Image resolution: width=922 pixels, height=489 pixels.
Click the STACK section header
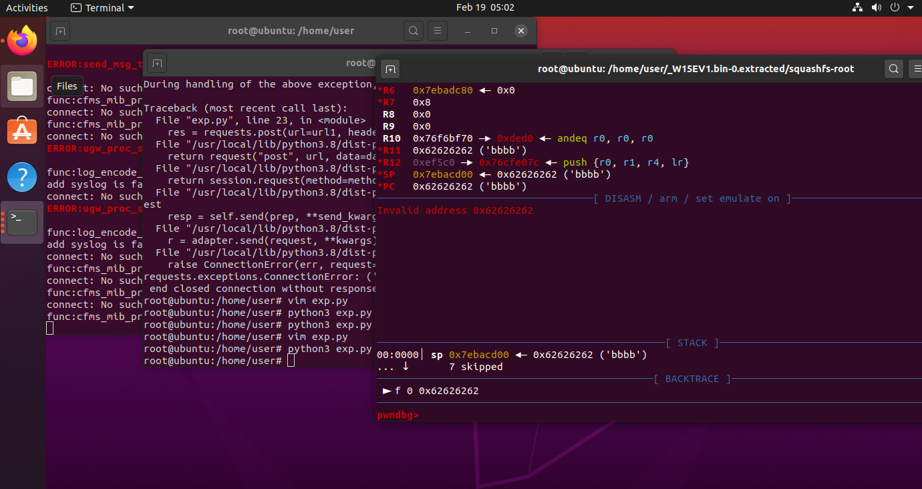click(692, 343)
